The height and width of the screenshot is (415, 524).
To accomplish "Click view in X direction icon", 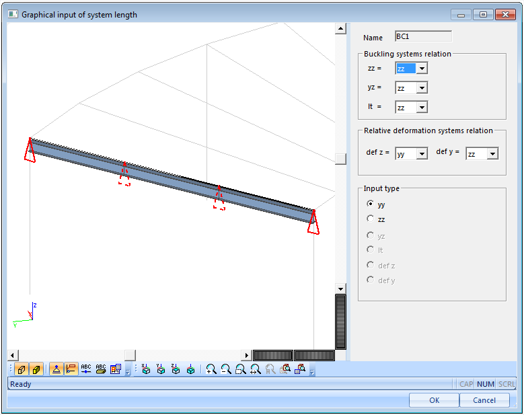I will (x=146, y=369).
